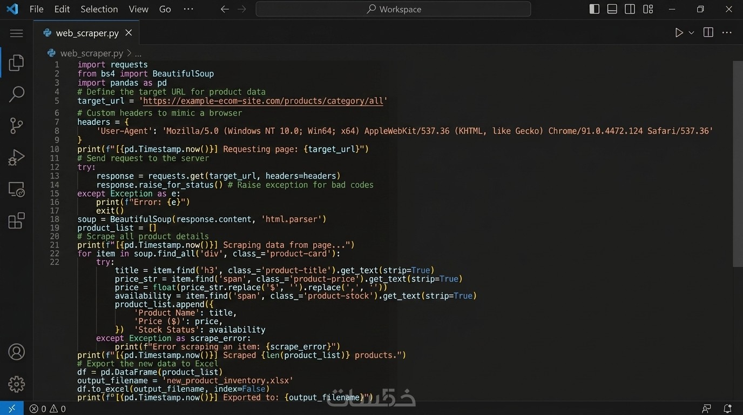Select the web_scraper.py editor tab
This screenshot has width=743, height=415.
tap(86, 33)
